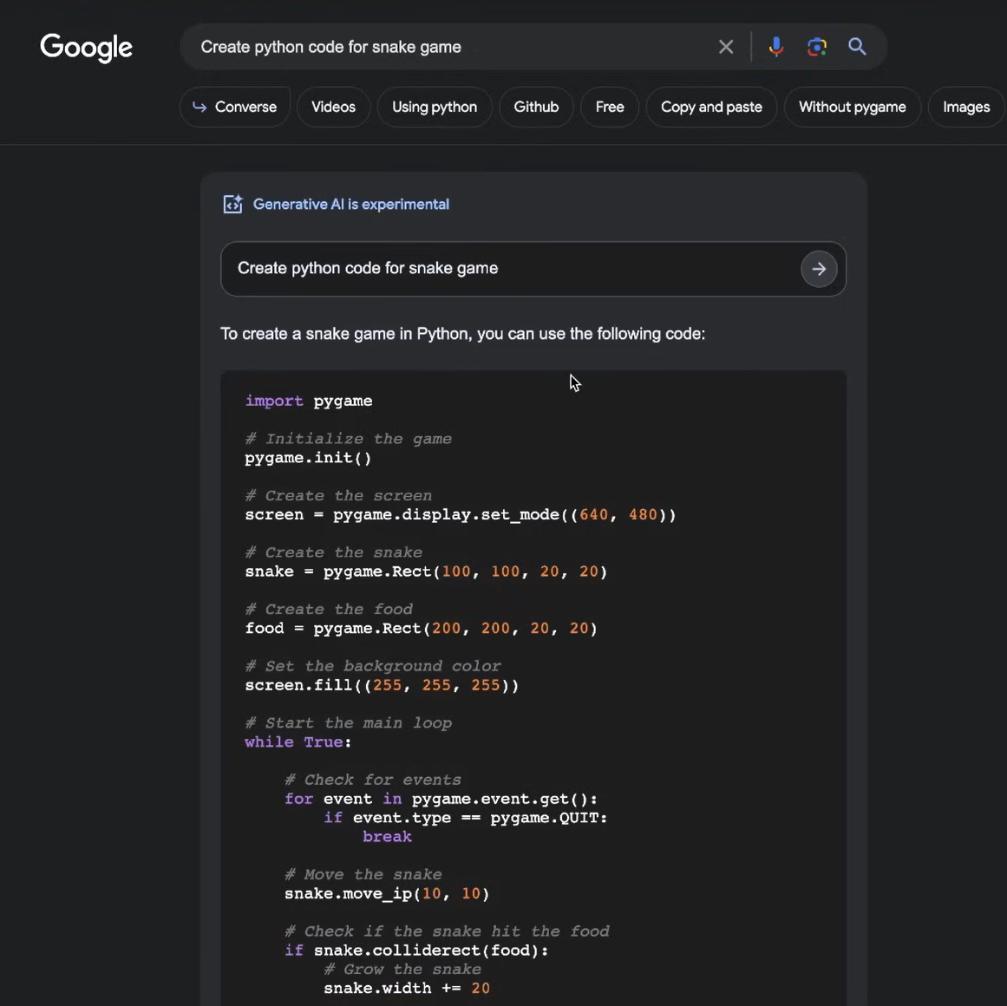
Task: Start voice search with microphone icon
Action: (x=775, y=47)
